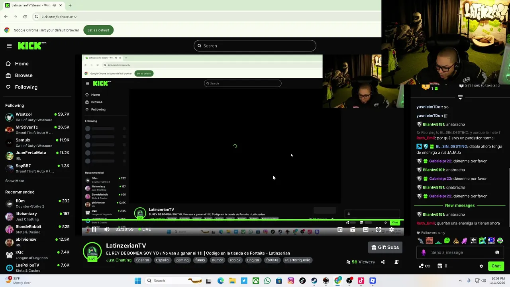The image size is (510, 287).
Task: Mute the LatinzerianTV tab audio icon
Action: tap(54, 5)
